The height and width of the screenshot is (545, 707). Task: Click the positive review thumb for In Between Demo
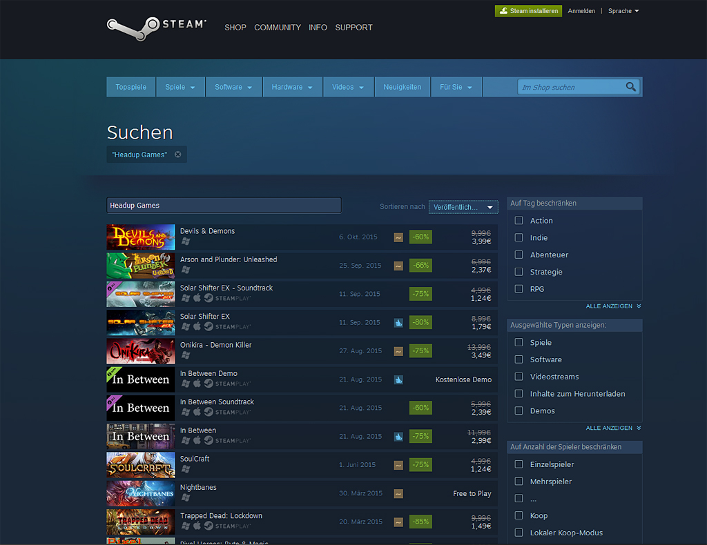tap(398, 379)
